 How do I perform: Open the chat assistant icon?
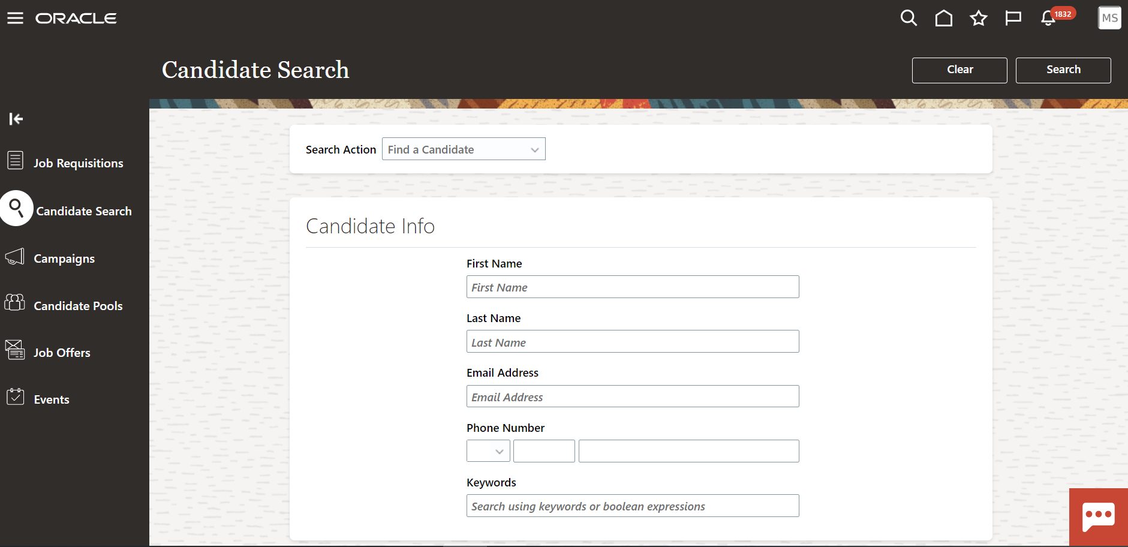coord(1099,517)
